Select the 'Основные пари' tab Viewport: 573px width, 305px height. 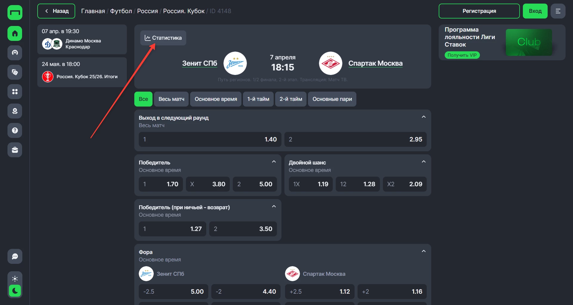pyautogui.click(x=332, y=99)
